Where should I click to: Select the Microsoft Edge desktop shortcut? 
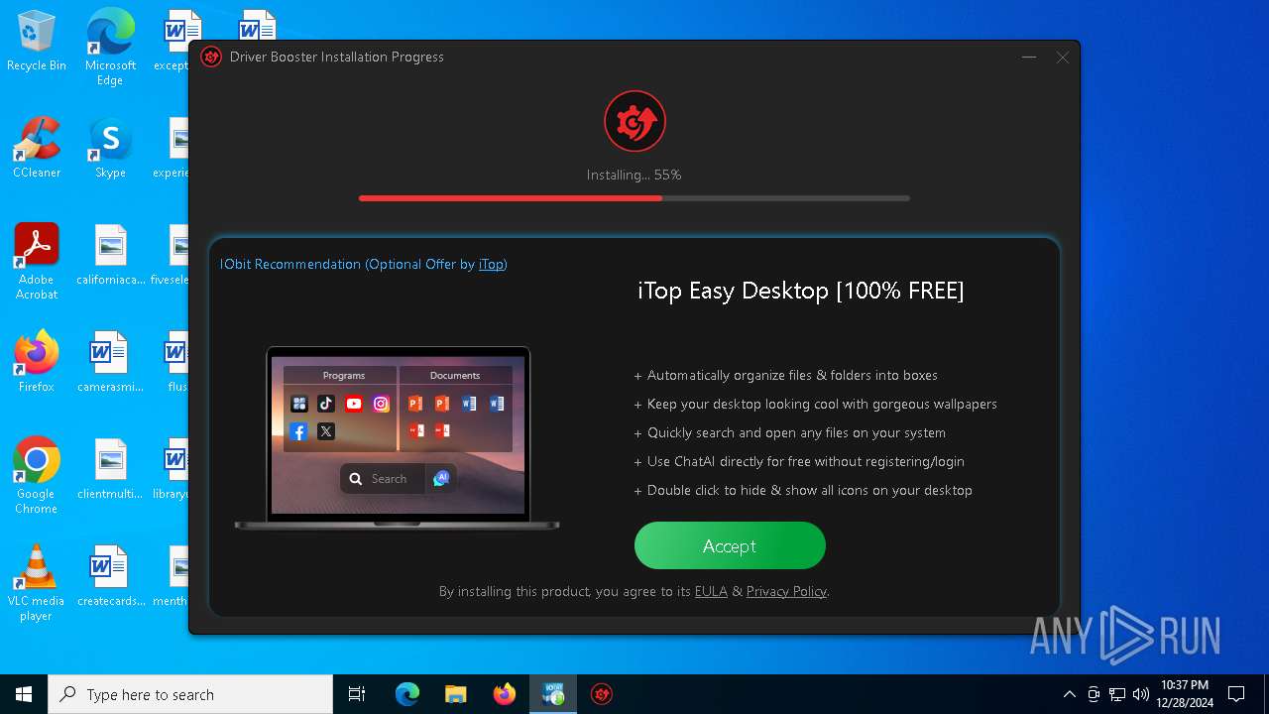tap(110, 48)
